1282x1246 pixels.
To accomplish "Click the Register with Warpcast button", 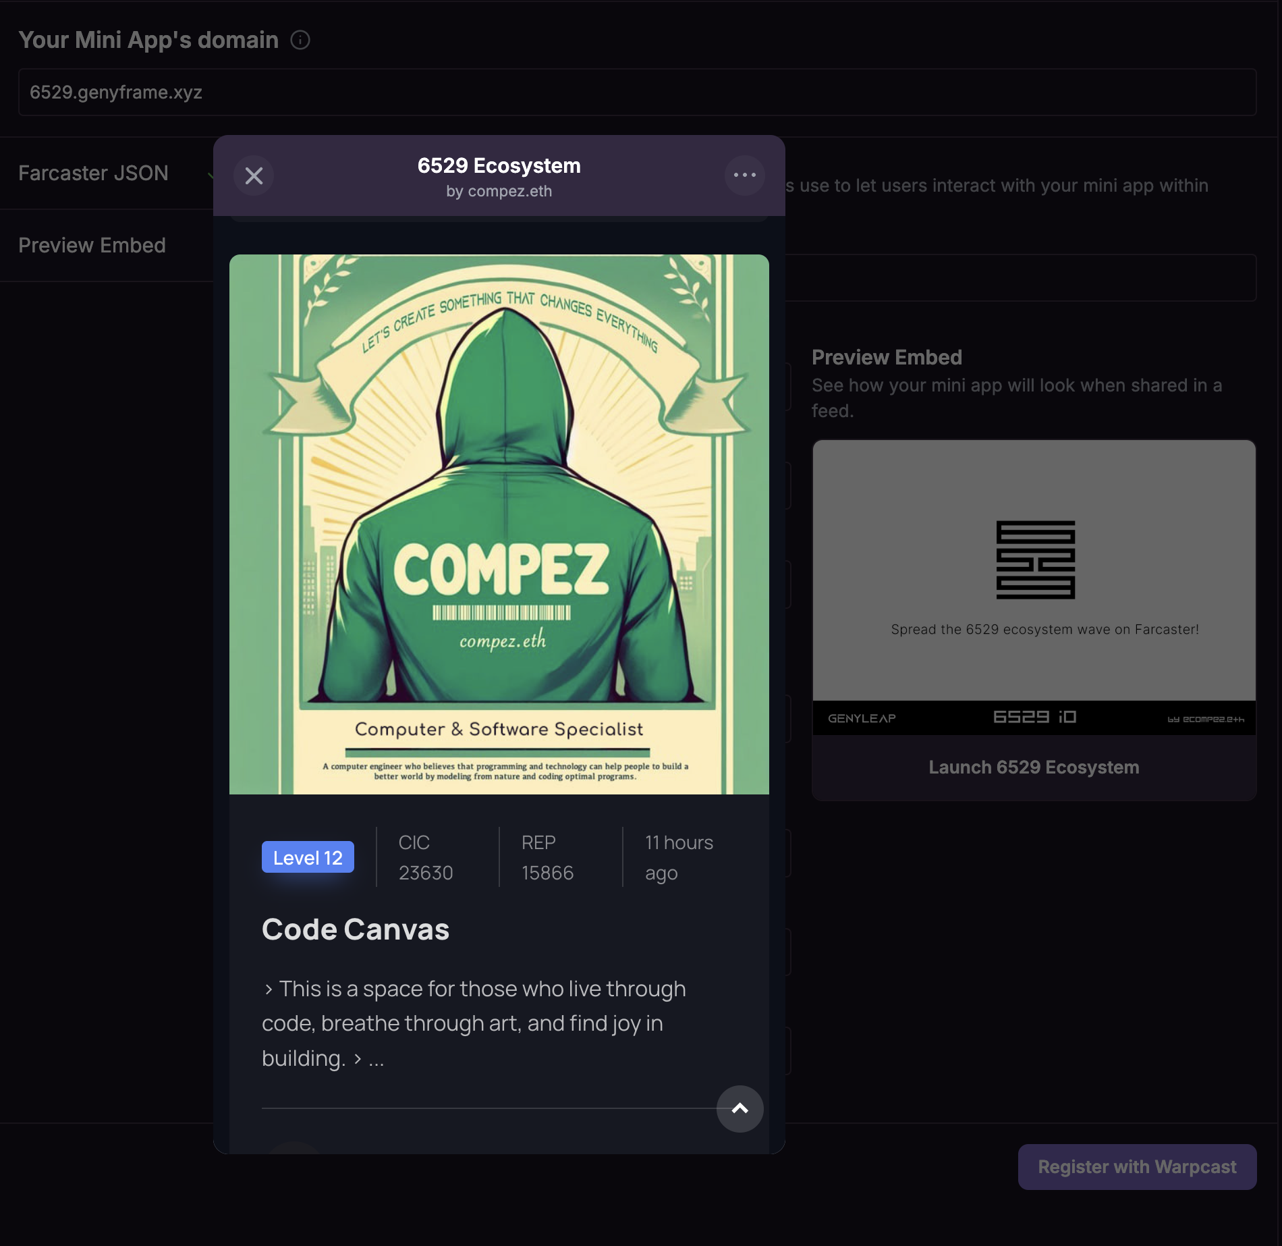I will [1137, 1167].
